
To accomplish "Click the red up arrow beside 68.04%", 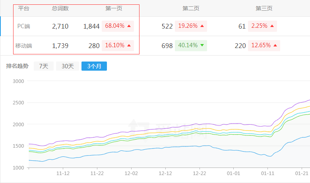I will tap(129, 26).
